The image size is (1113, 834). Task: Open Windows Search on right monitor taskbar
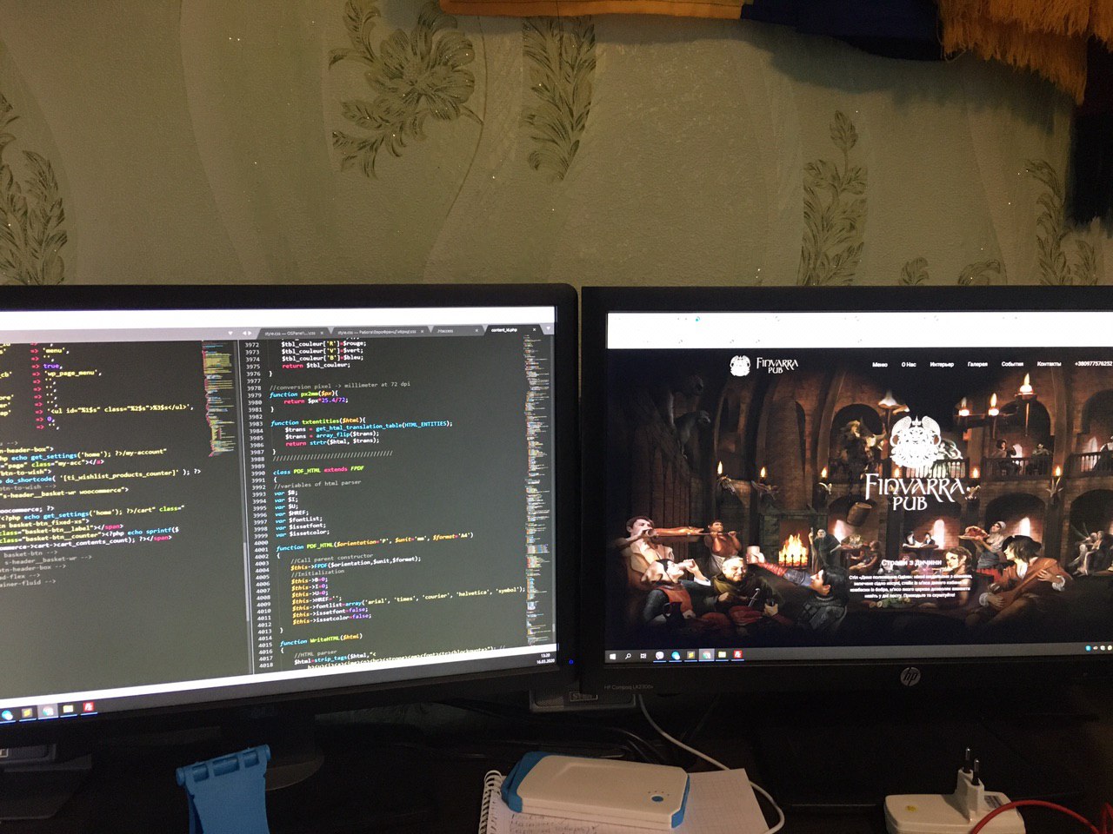[x=628, y=656]
